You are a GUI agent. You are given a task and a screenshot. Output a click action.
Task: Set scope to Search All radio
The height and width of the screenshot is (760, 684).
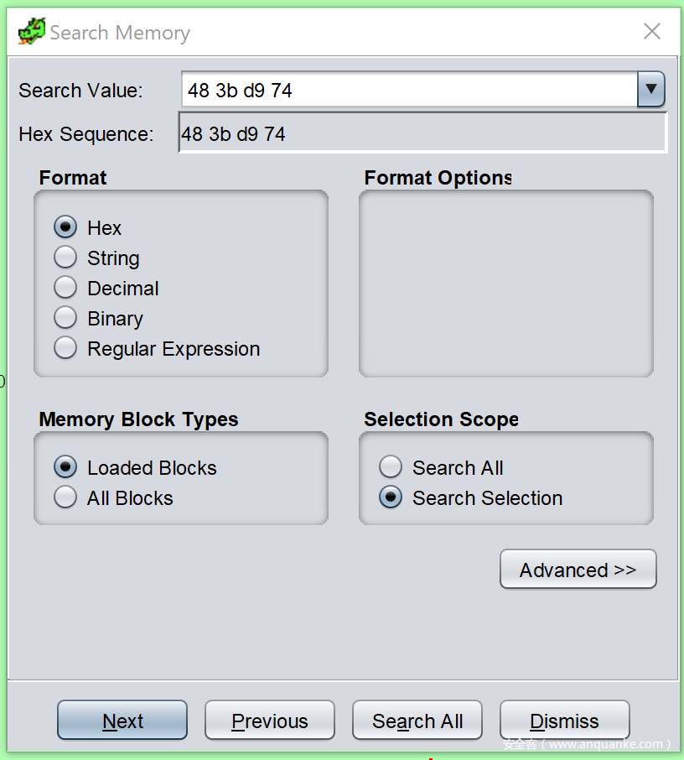(391, 467)
